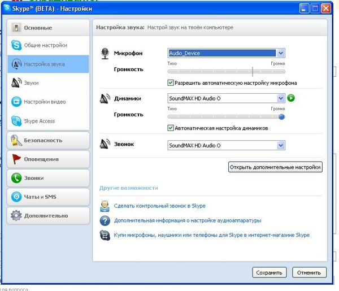Toggle automatic microphone adjustment checkbox
339x291 pixels.
[171, 83]
